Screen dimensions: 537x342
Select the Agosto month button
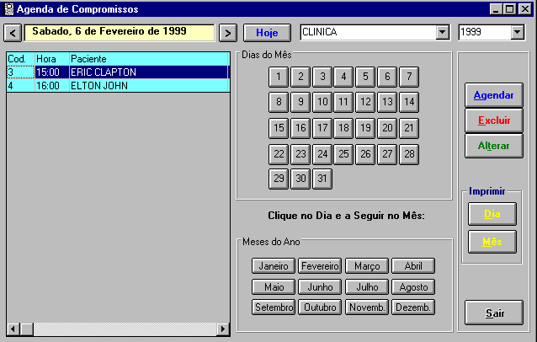[413, 287]
